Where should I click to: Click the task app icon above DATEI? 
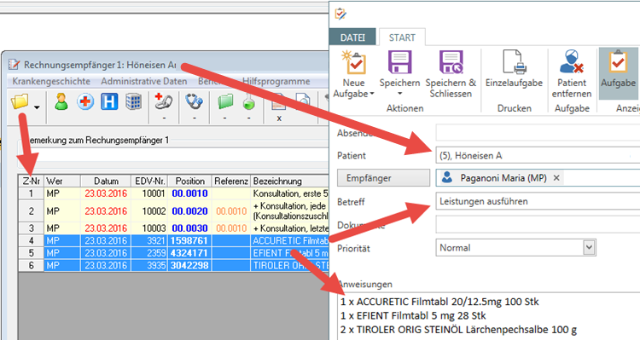tap(340, 14)
